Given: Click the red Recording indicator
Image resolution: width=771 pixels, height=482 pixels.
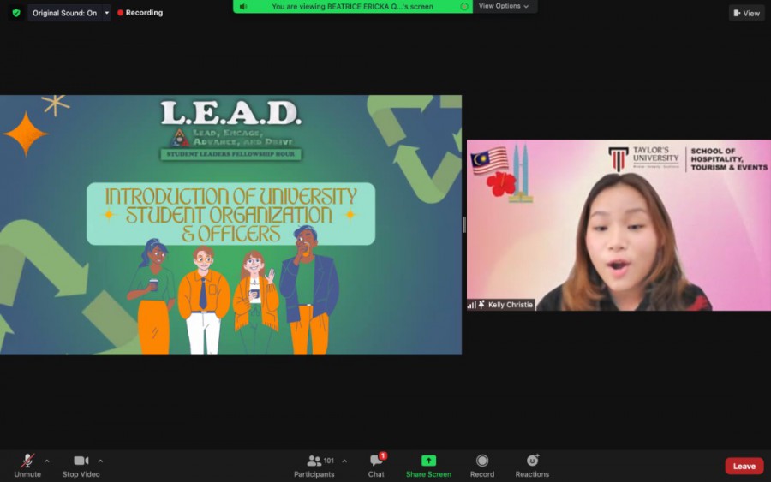Looking at the screenshot, I should tap(140, 13).
